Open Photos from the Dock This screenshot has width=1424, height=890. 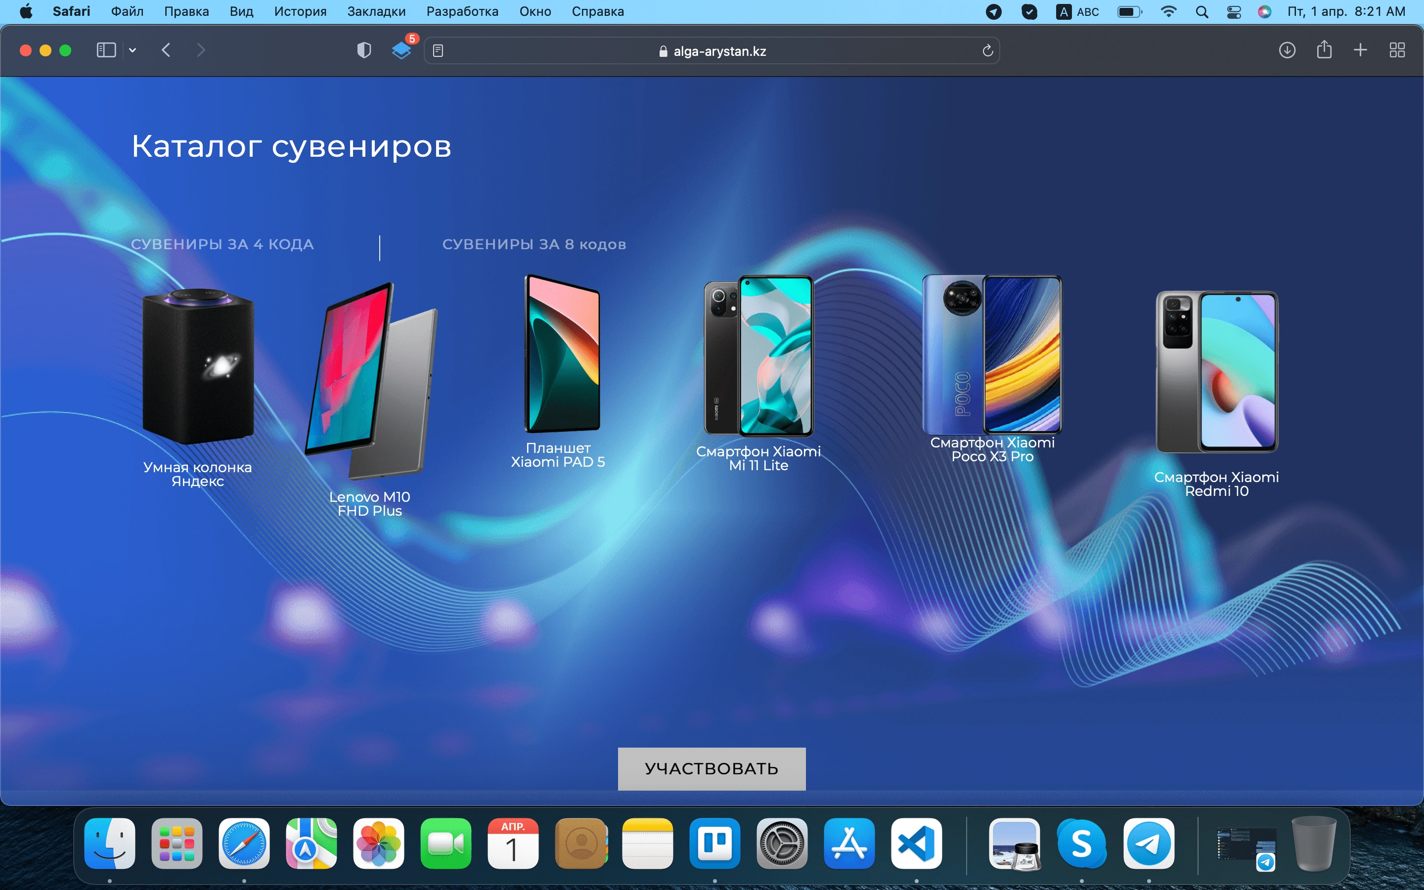tap(378, 844)
